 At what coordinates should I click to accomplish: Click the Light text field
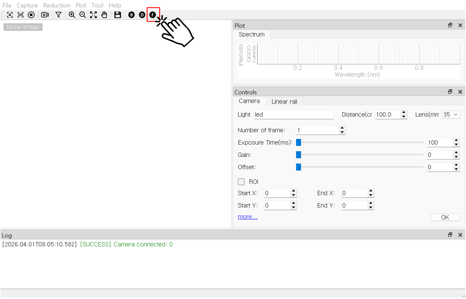click(x=294, y=114)
